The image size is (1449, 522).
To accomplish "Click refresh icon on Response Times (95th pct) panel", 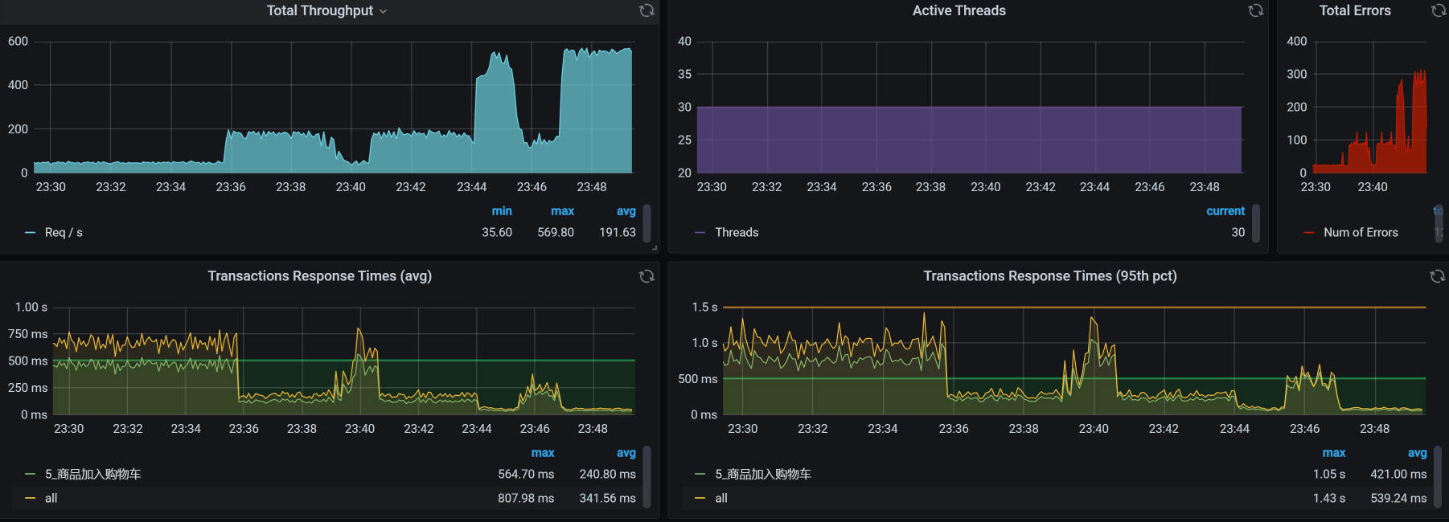I will point(1438,276).
